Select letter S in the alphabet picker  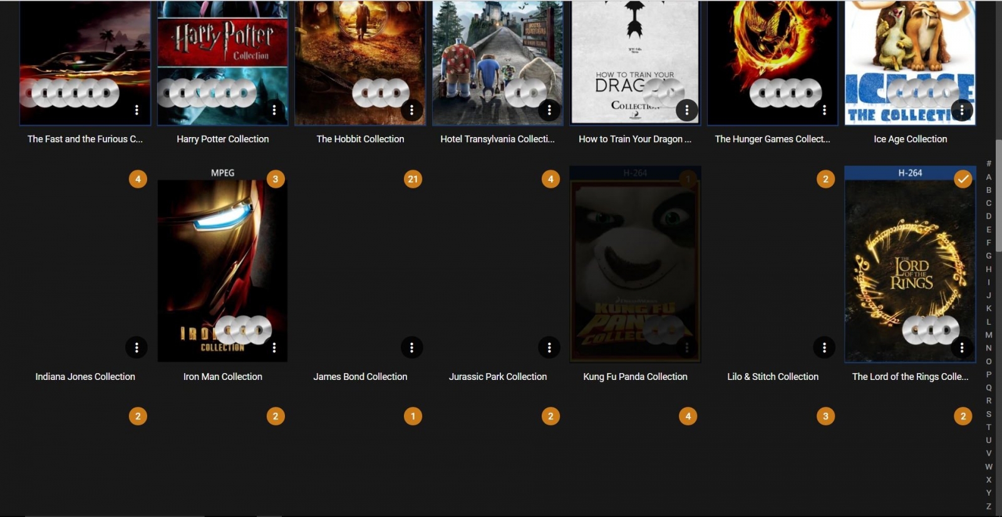989,414
